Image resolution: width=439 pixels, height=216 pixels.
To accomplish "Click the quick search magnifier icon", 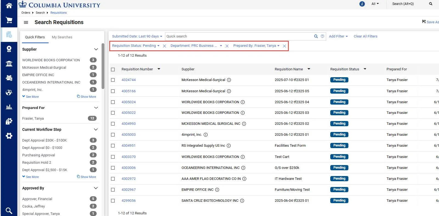I will coord(316,36).
